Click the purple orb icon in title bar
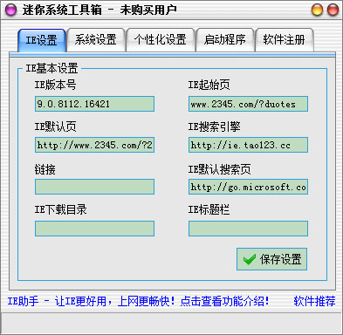Screen dimensions: 343x335 tap(11, 10)
